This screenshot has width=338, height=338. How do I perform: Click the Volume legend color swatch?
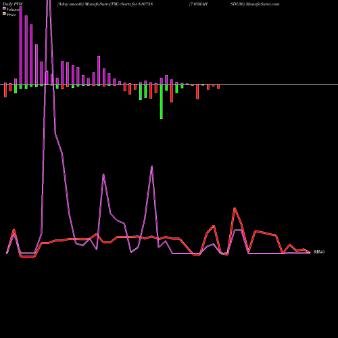point(4,9)
